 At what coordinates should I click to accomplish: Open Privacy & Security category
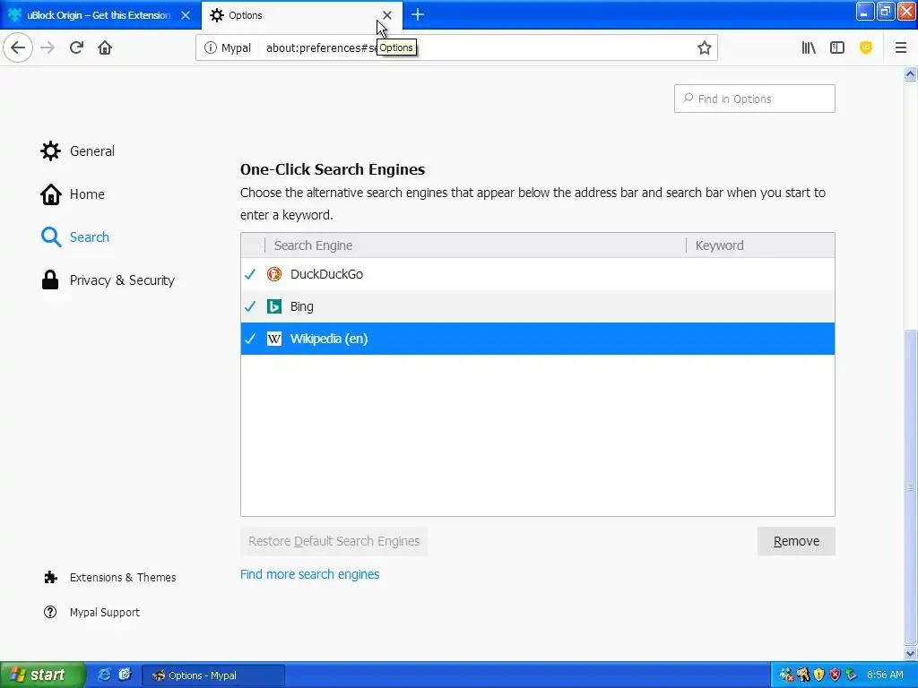108,280
